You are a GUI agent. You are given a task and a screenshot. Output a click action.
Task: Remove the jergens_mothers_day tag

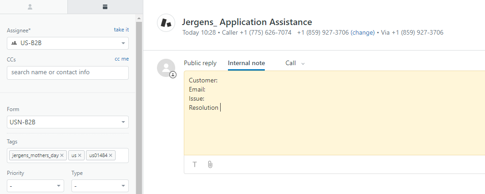click(62, 155)
